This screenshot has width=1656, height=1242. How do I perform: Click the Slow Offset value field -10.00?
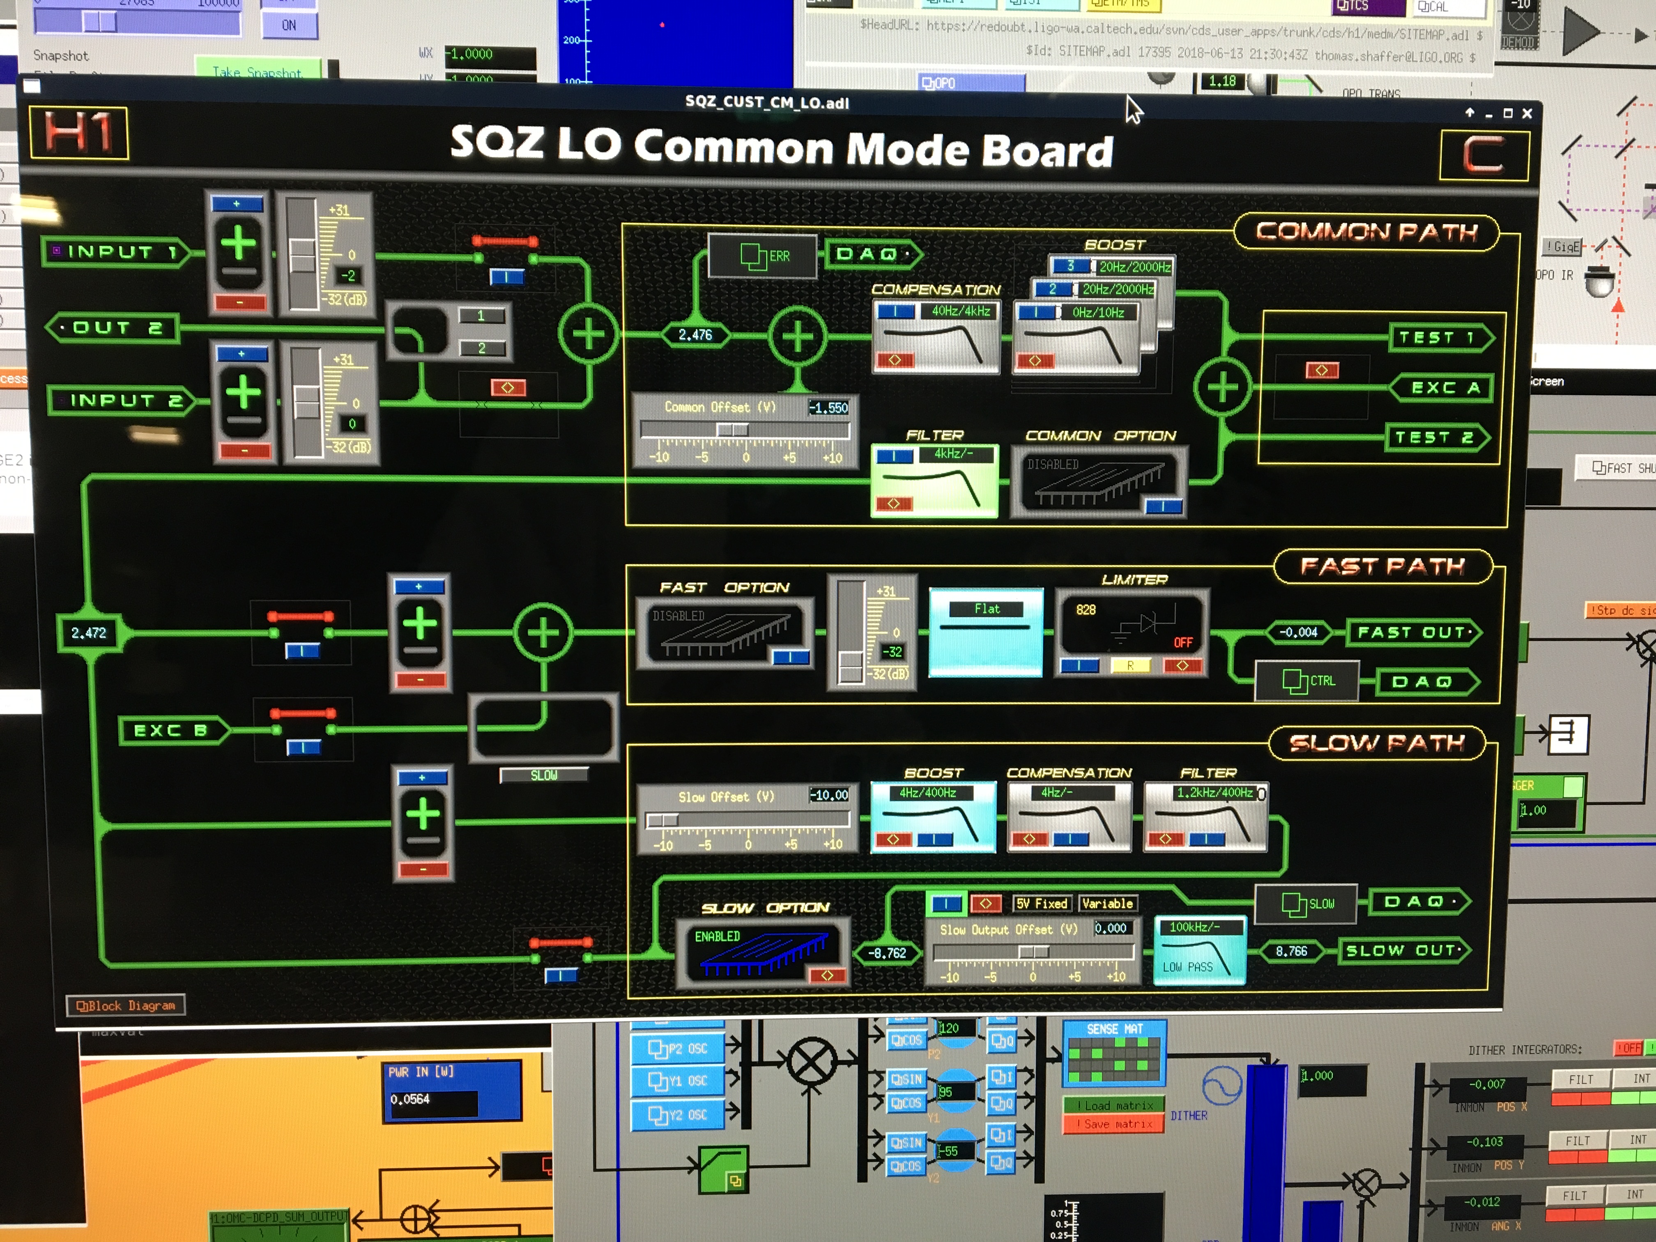coord(830,795)
